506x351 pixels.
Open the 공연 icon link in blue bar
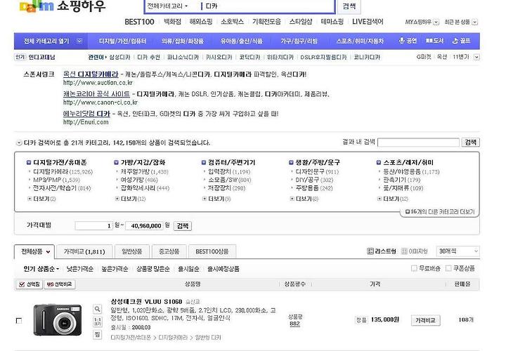408,41
